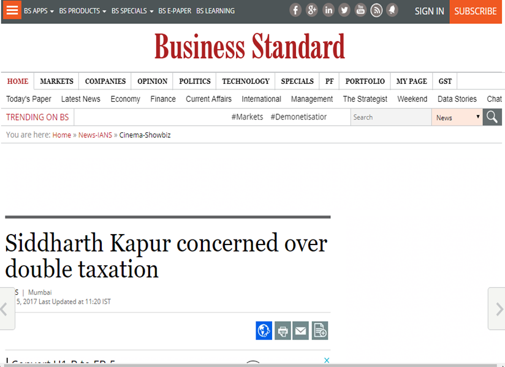The image size is (505, 367).
Task: Close the ad with X icon
Action: point(327,360)
